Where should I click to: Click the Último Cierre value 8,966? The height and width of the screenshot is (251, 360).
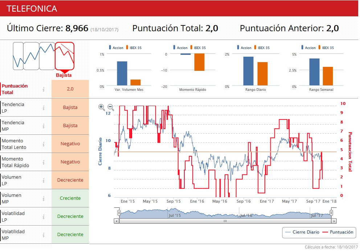(77, 28)
